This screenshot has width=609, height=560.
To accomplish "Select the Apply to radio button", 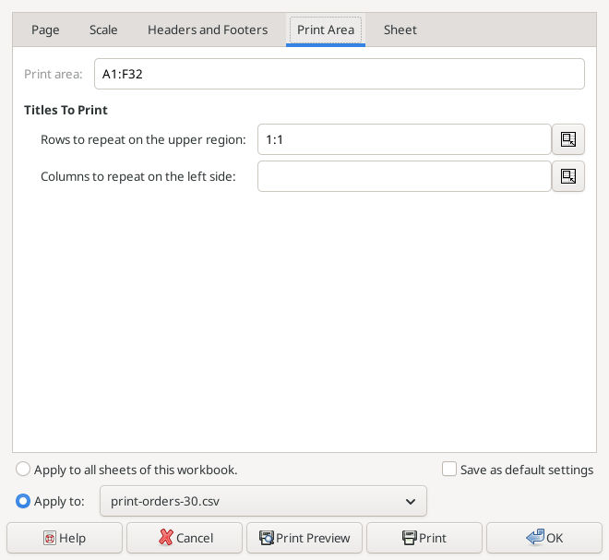I will pyautogui.click(x=23, y=501).
